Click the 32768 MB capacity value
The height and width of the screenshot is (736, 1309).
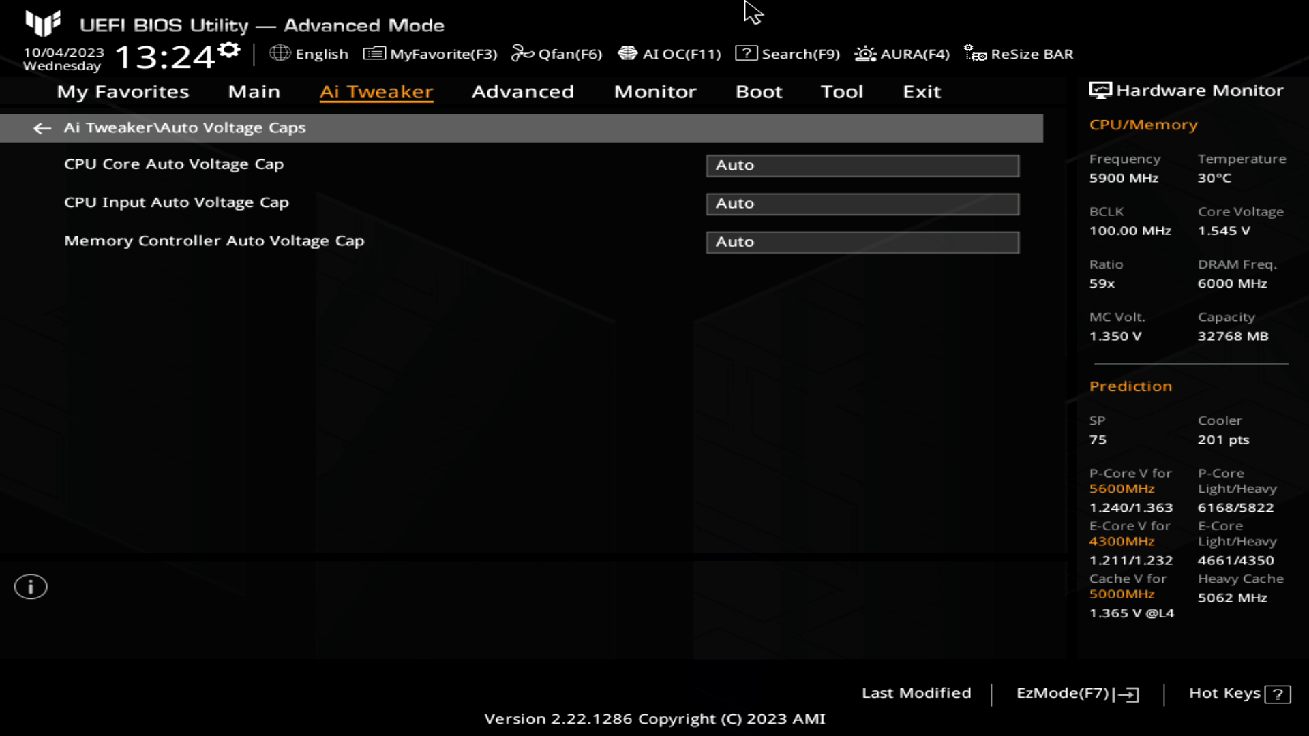click(1233, 336)
